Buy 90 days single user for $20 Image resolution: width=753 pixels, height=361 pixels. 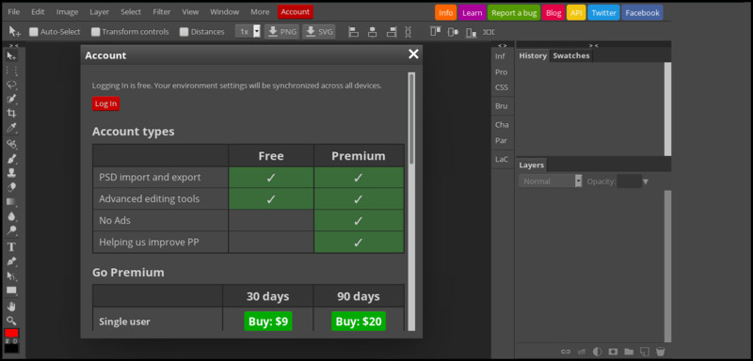pyautogui.click(x=359, y=322)
